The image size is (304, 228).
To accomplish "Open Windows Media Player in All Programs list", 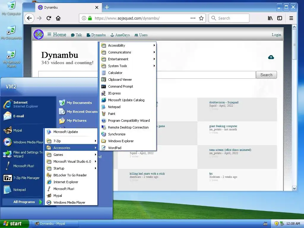I will click(x=71, y=202).
